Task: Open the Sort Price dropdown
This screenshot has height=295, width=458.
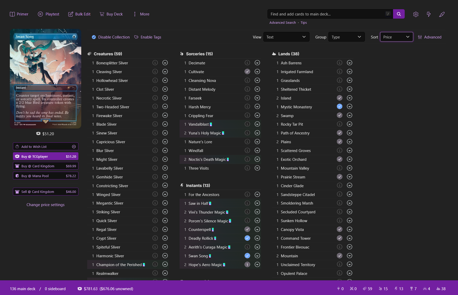Action: coord(396,37)
